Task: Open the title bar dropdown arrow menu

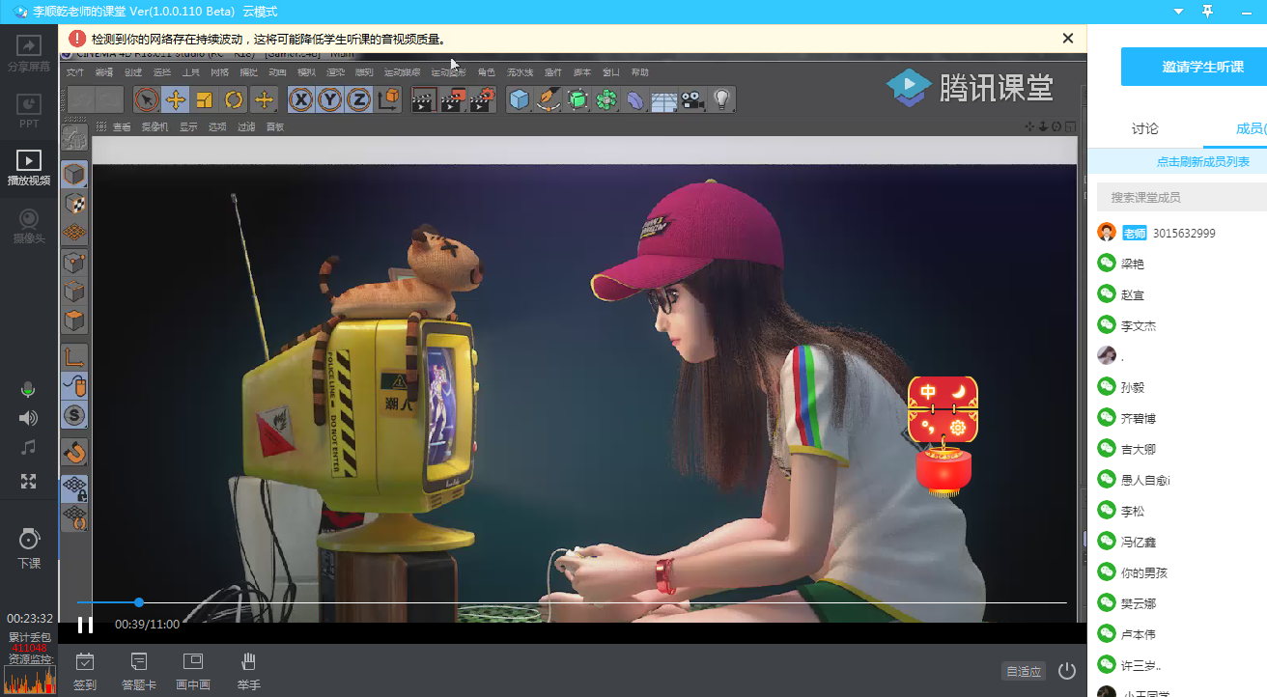Action: tap(1178, 11)
